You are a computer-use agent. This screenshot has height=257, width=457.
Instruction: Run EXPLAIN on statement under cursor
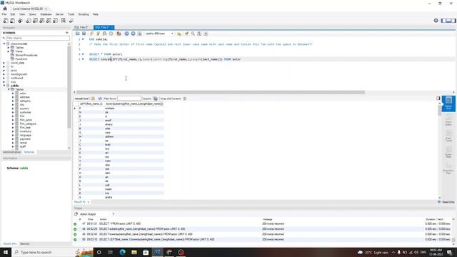(105, 34)
